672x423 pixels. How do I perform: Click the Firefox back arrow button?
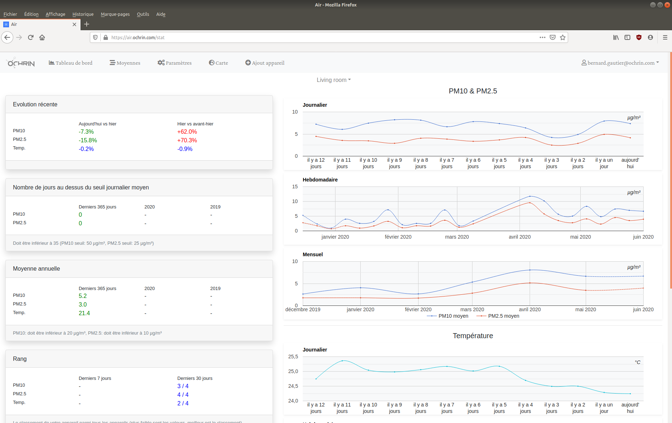(7, 37)
